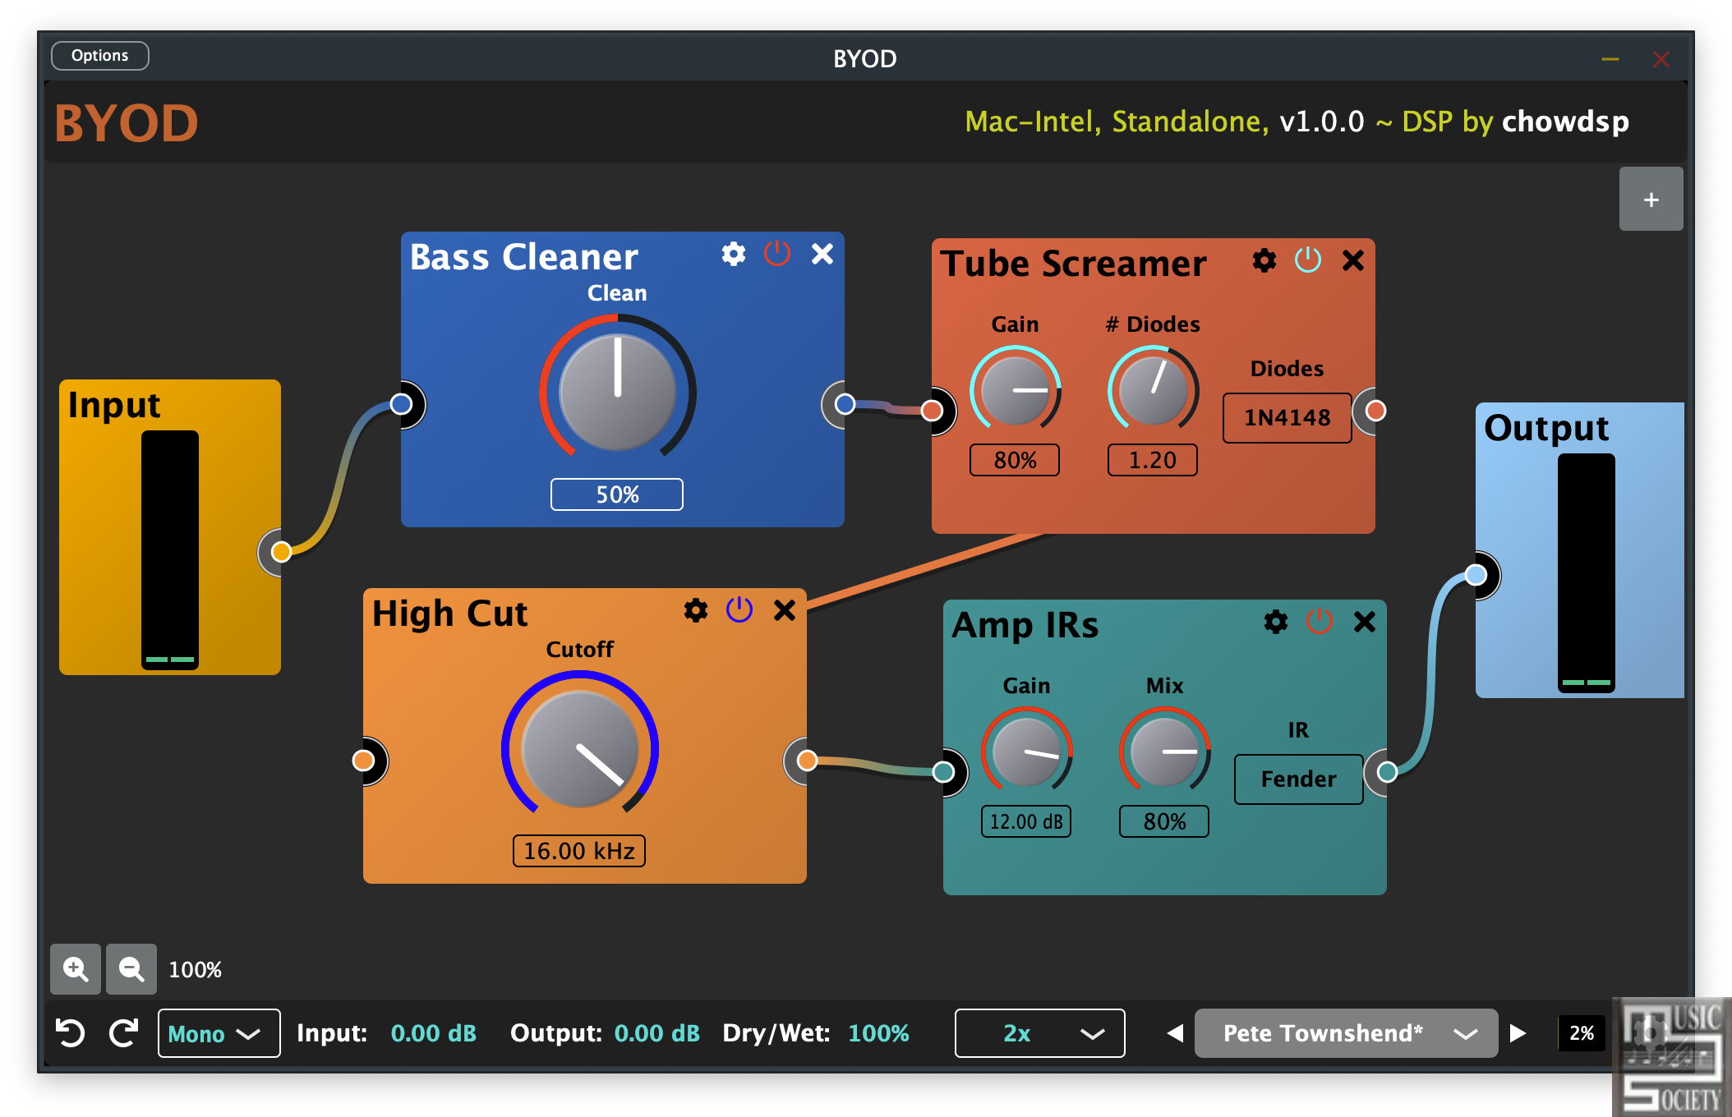Remove the Amp IRs module
Image resolution: width=1732 pixels, height=1117 pixels.
coord(1365,623)
